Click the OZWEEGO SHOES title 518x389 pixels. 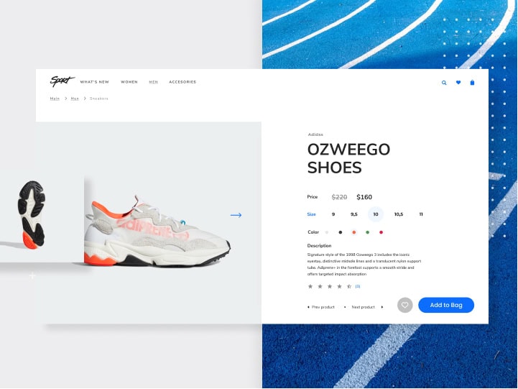(348, 158)
